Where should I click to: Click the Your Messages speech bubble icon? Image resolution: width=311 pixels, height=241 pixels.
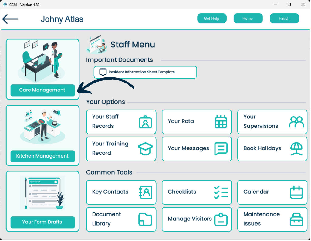221,149
